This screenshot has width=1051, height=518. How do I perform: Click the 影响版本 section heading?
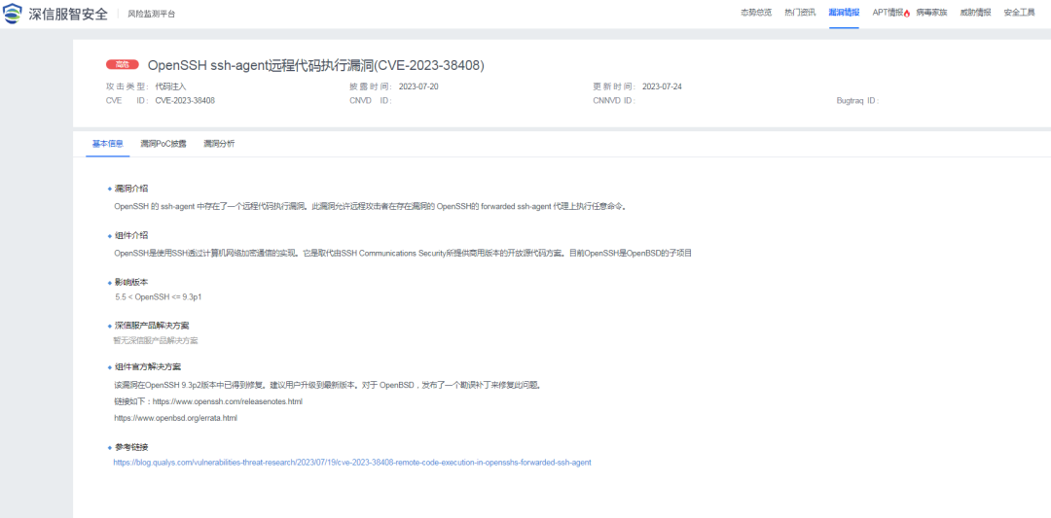[131, 282]
